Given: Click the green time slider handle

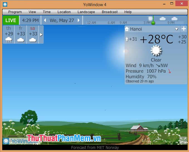Looking at the screenshot, I should tap(153, 23).
